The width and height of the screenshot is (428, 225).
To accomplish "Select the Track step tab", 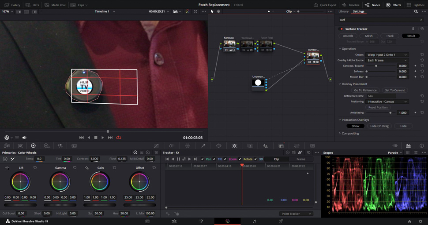I will (390, 36).
